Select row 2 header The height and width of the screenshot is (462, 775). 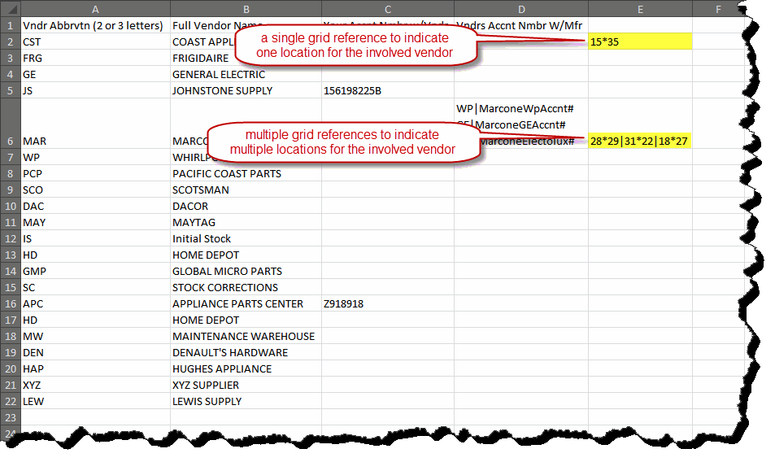click(x=11, y=41)
